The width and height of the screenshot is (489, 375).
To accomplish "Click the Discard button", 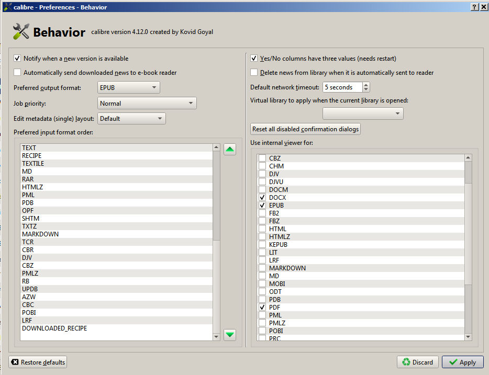I will pos(418,362).
